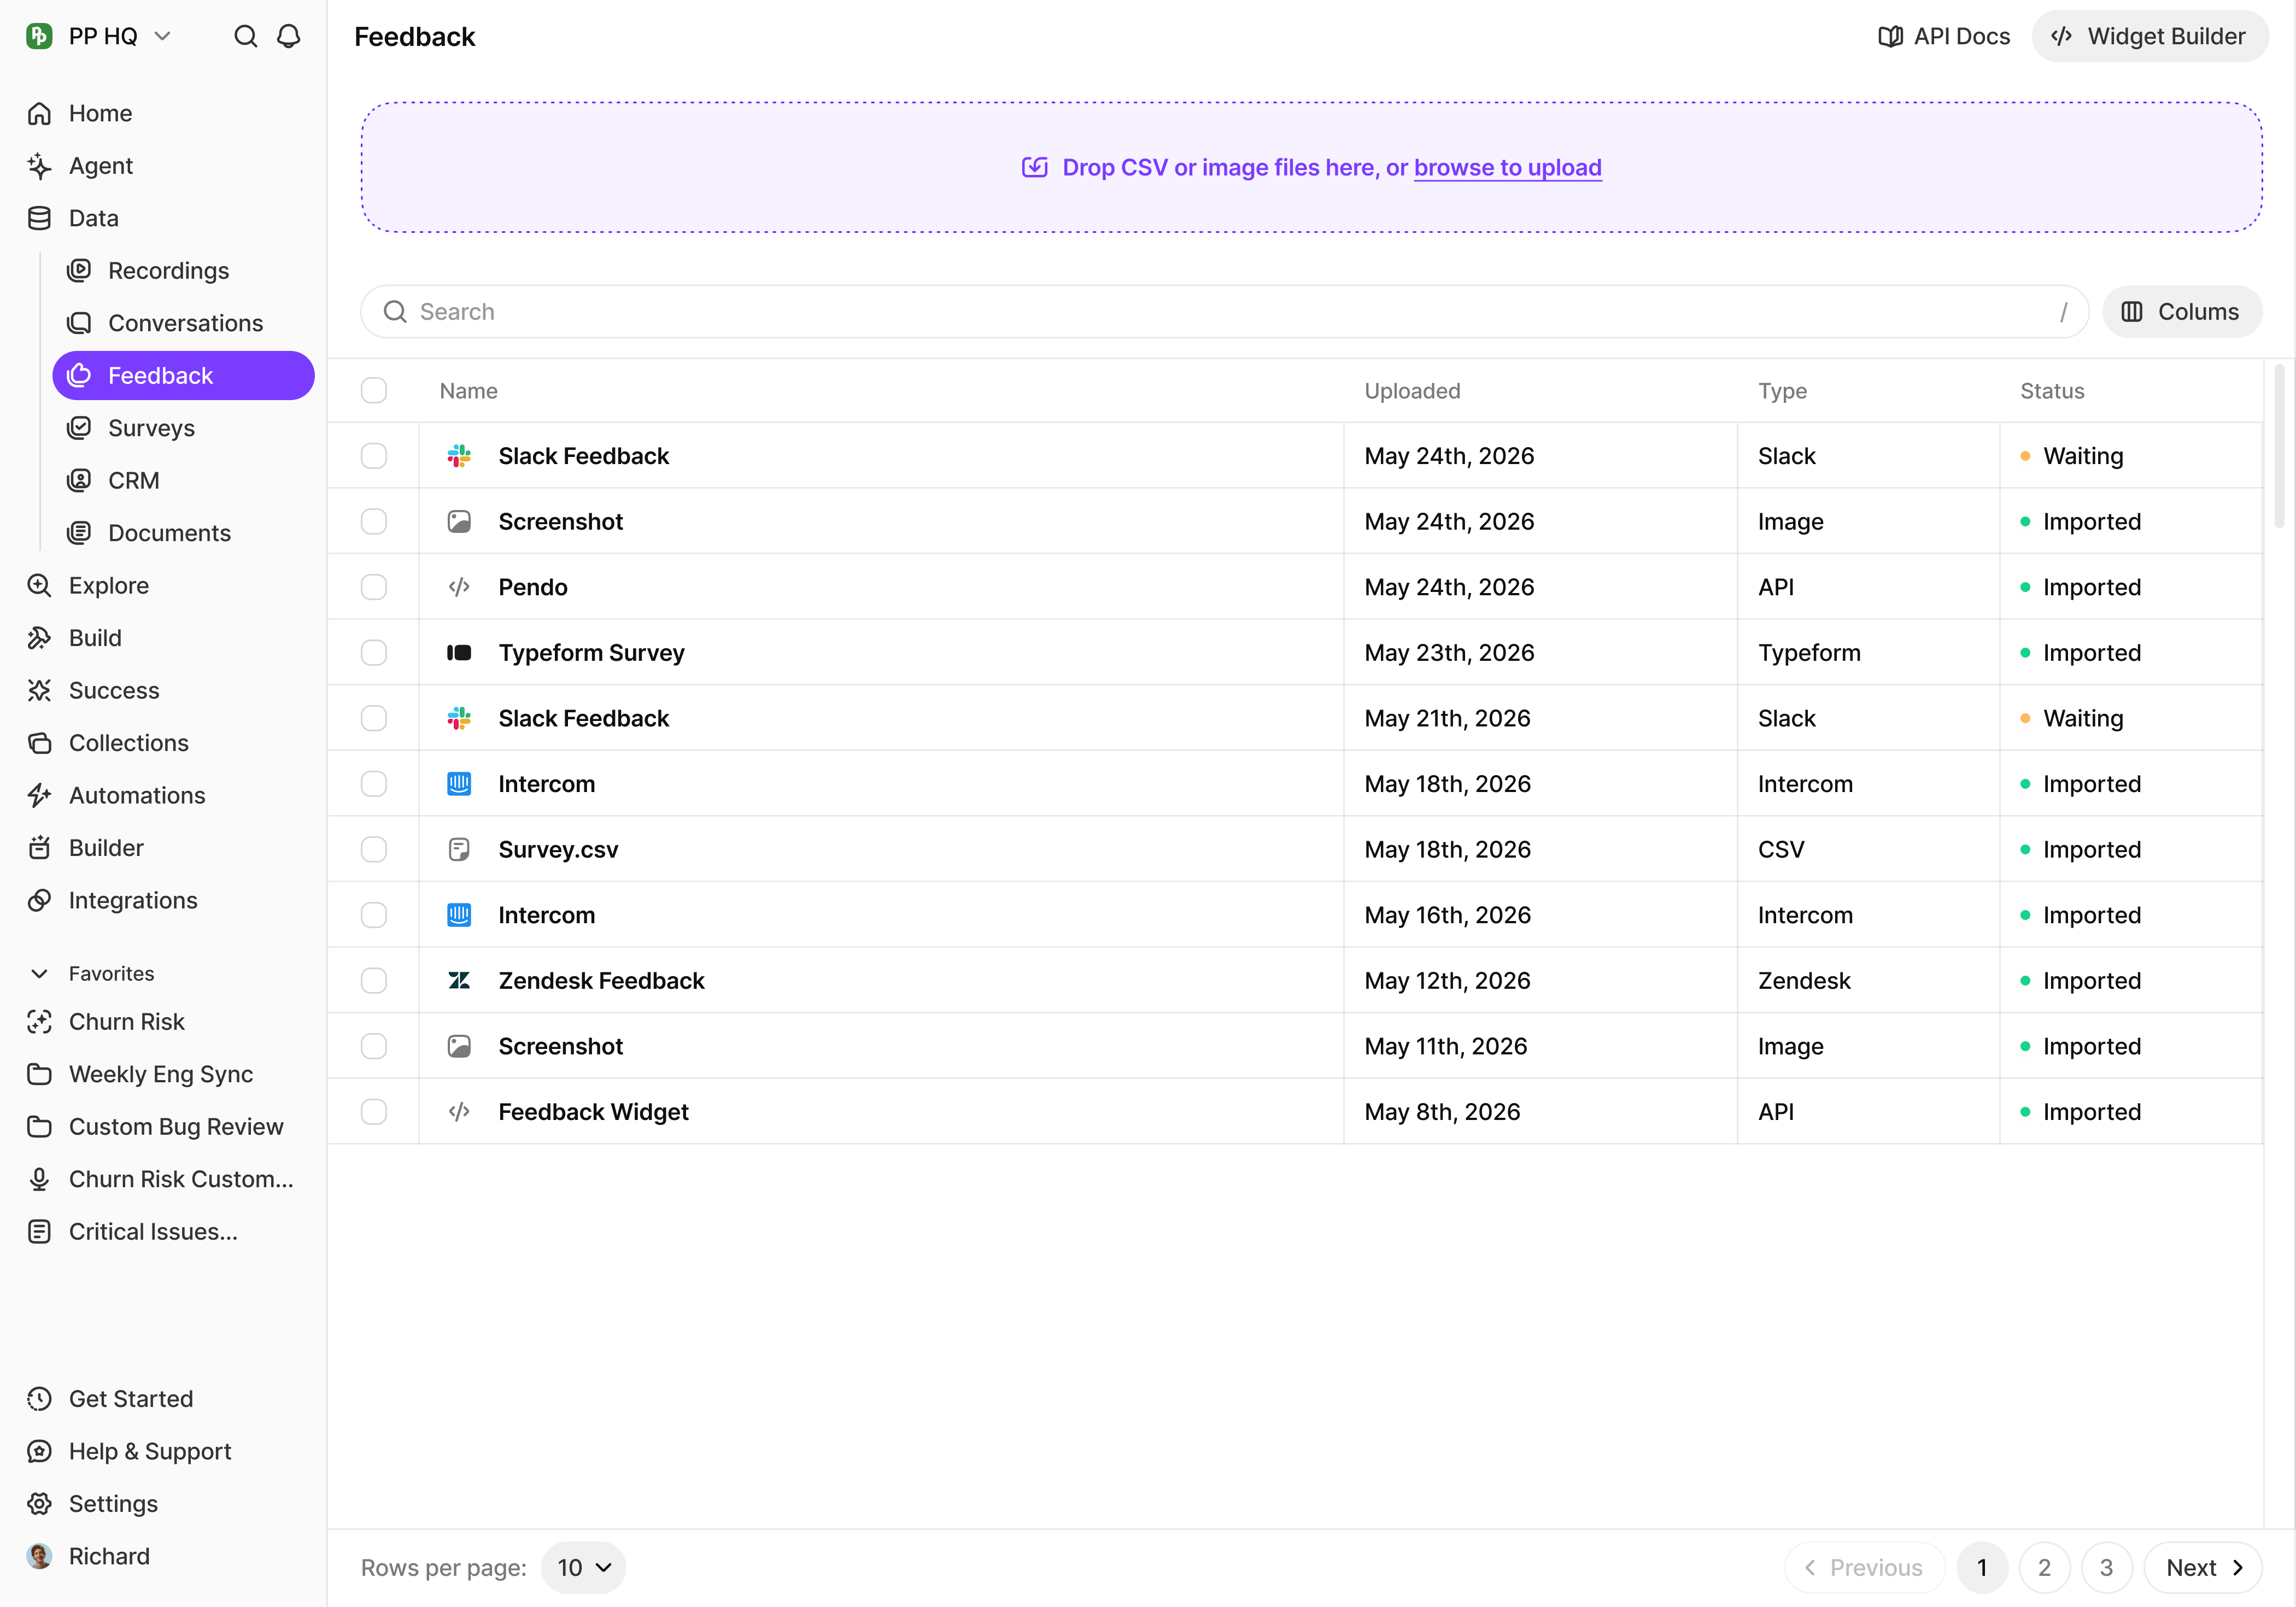
Task: Check the Typeform Survey row checkbox
Action: 374,653
